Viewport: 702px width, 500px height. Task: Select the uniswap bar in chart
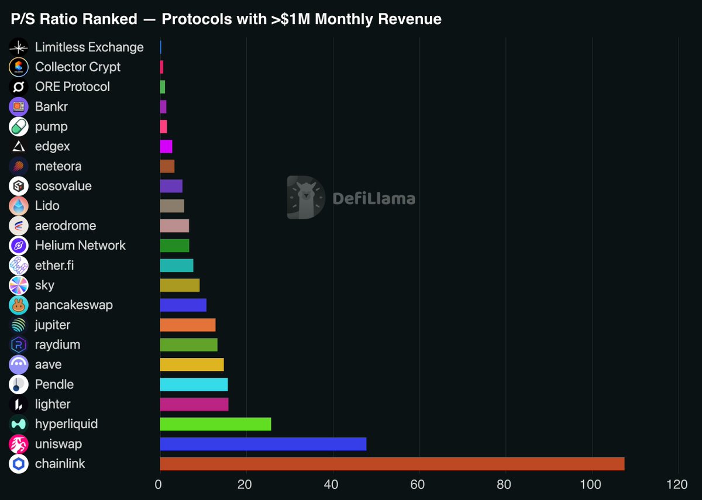263,444
